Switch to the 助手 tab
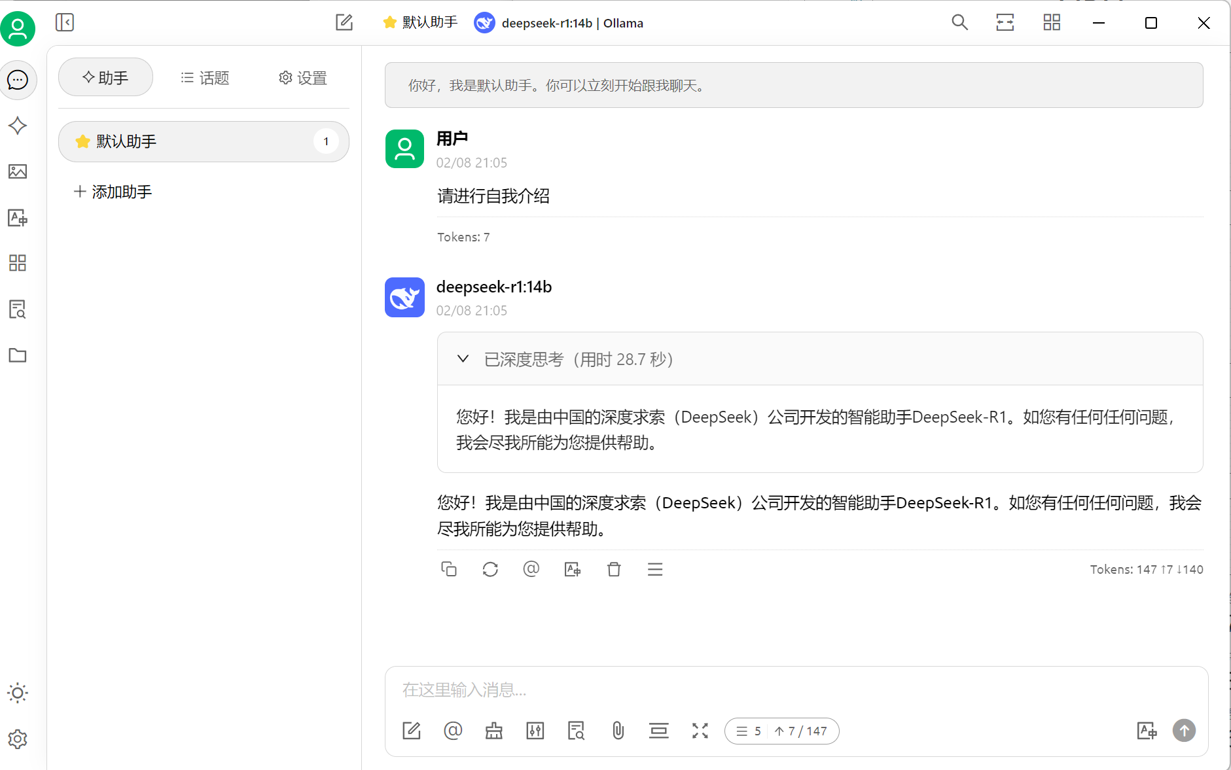The image size is (1231, 770). coord(105,77)
